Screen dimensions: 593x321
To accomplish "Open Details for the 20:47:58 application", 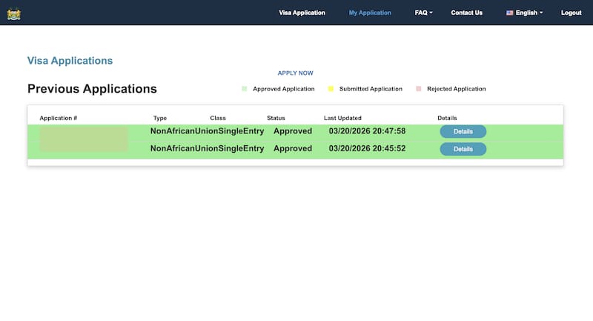I will 463,131.
